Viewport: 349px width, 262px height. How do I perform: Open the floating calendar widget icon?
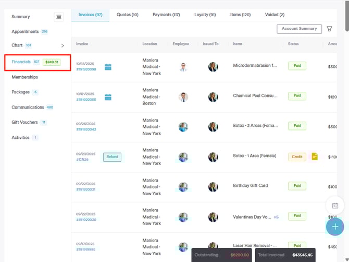pos(335,206)
